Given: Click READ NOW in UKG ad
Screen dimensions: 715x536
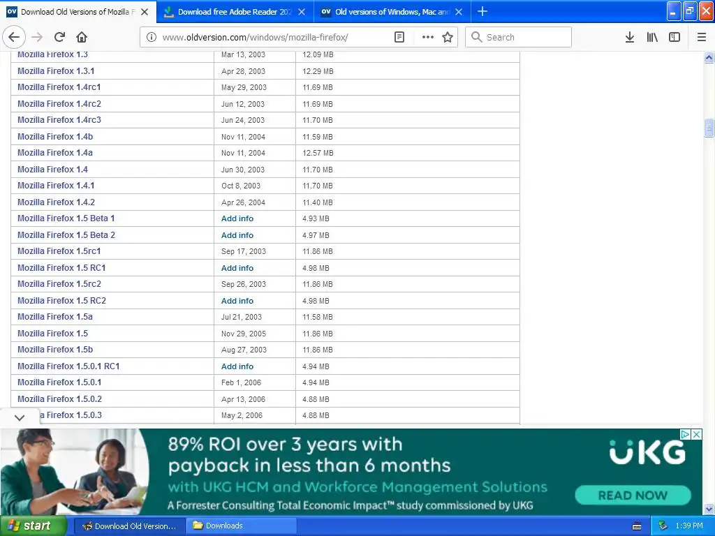Looking at the screenshot, I should pyautogui.click(x=633, y=496).
